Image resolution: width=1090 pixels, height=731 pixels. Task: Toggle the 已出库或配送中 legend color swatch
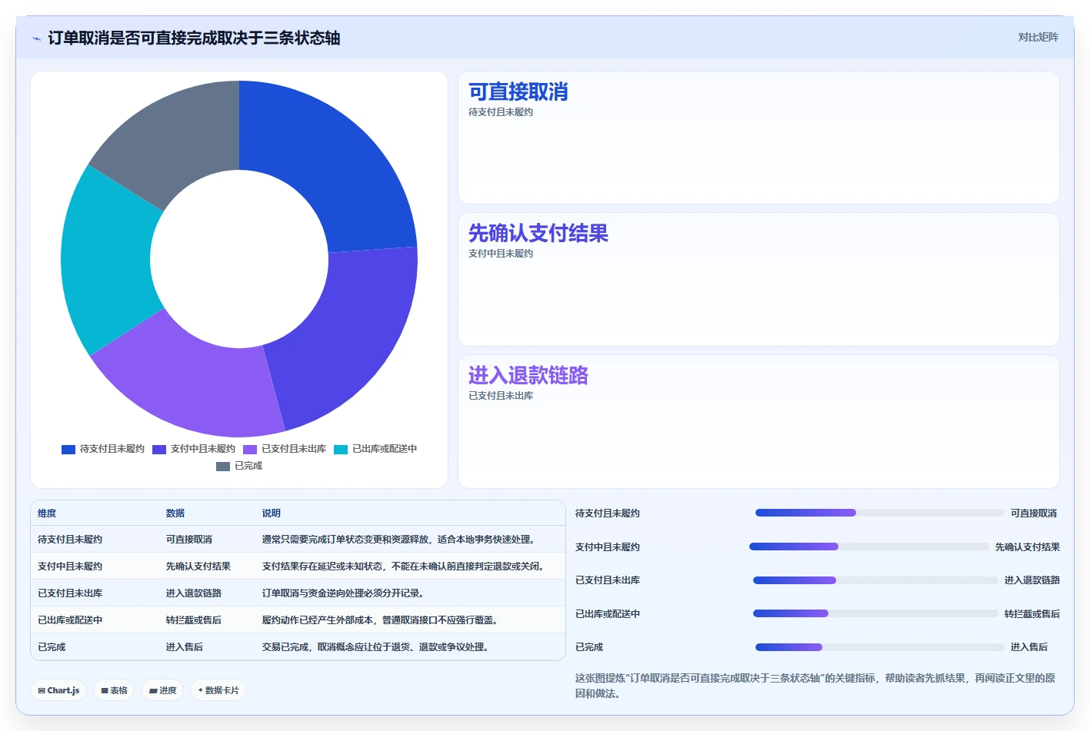[x=341, y=449]
